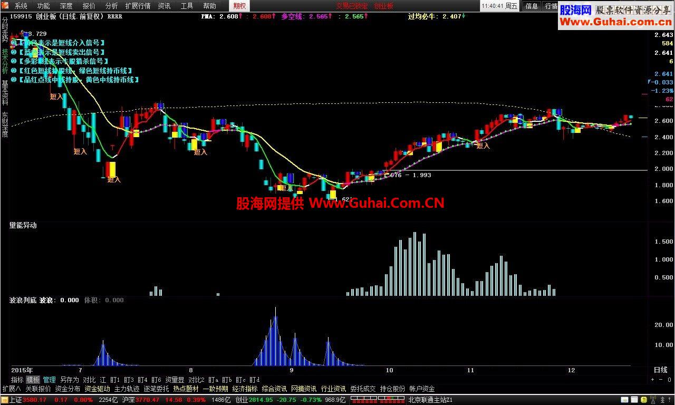Open the 一致预期 tab
The width and height of the screenshot is (675, 405).
pos(215,389)
